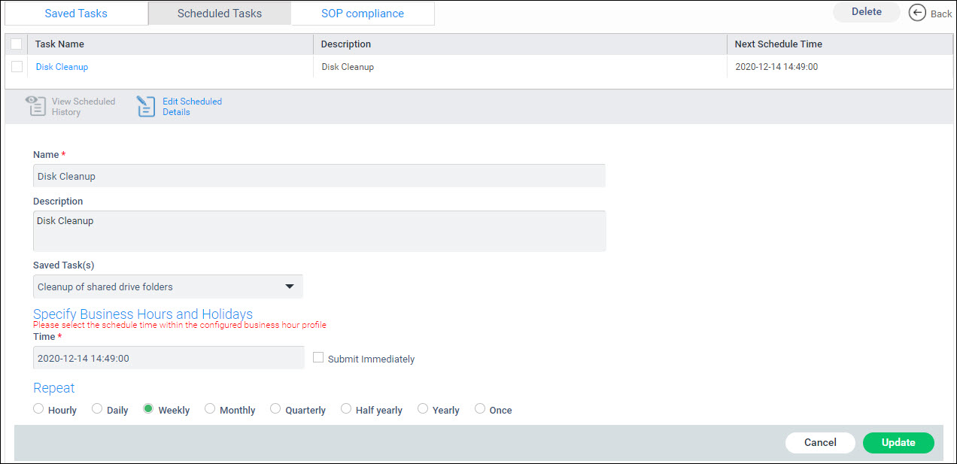Switch repeat to Monthly
The height and width of the screenshot is (464, 957).
click(x=210, y=408)
